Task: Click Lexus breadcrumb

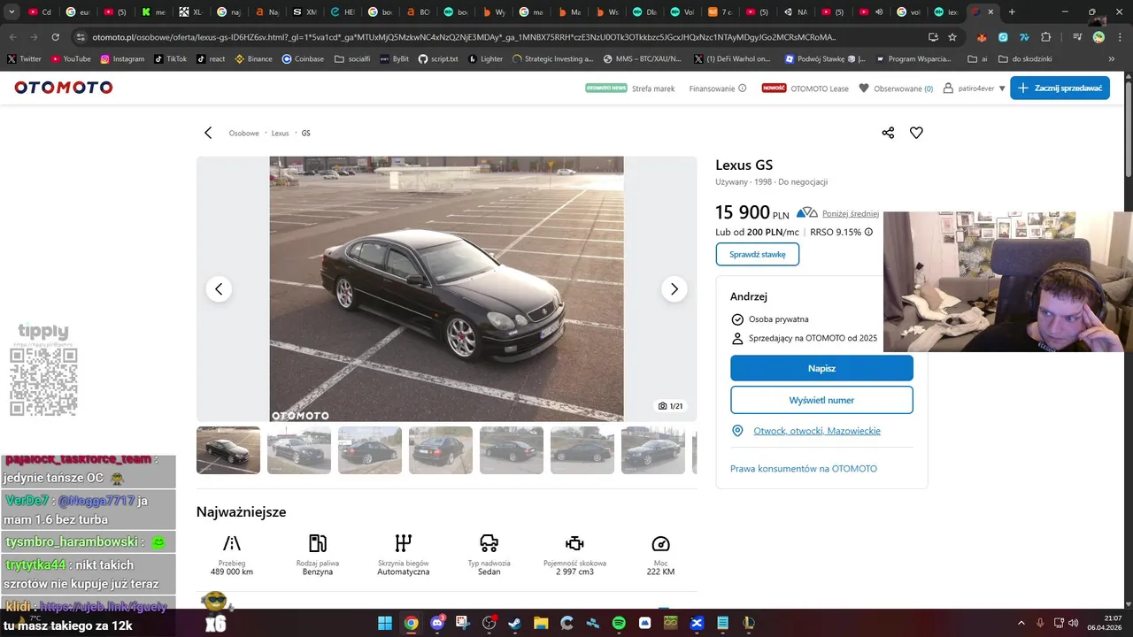Action: tap(280, 133)
